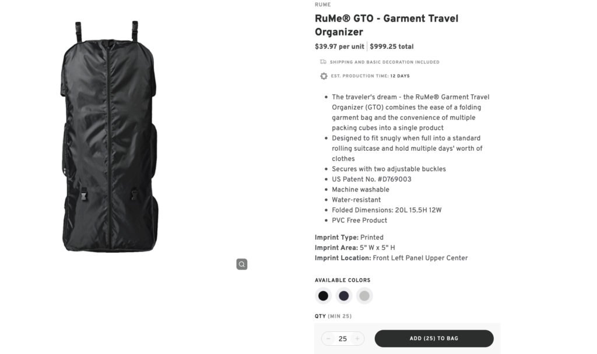Screen dimensions: 597x354
Task: Open the image zoom magnifier icon
Action: (x=241, y=264)
